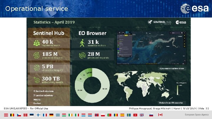
Task: Click the Canada flag in the footer
Action: (x=160, y=115)
